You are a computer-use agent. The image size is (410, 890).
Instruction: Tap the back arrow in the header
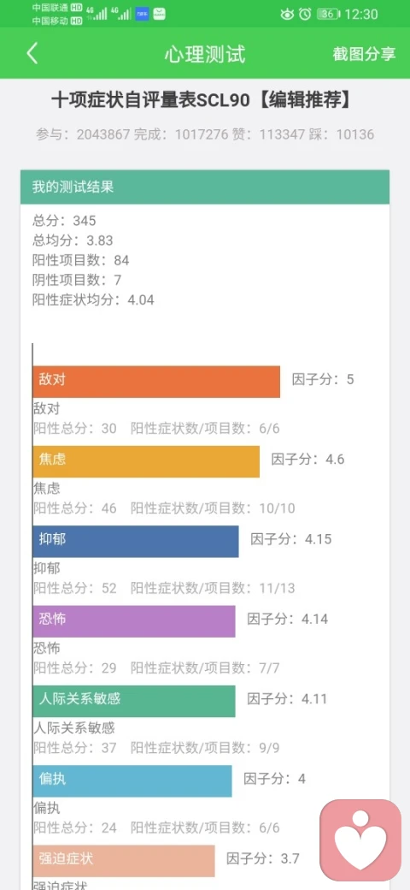32,53
